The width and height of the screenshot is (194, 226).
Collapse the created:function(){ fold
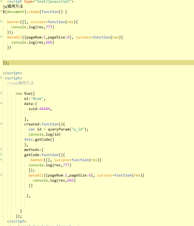(1, 124)
